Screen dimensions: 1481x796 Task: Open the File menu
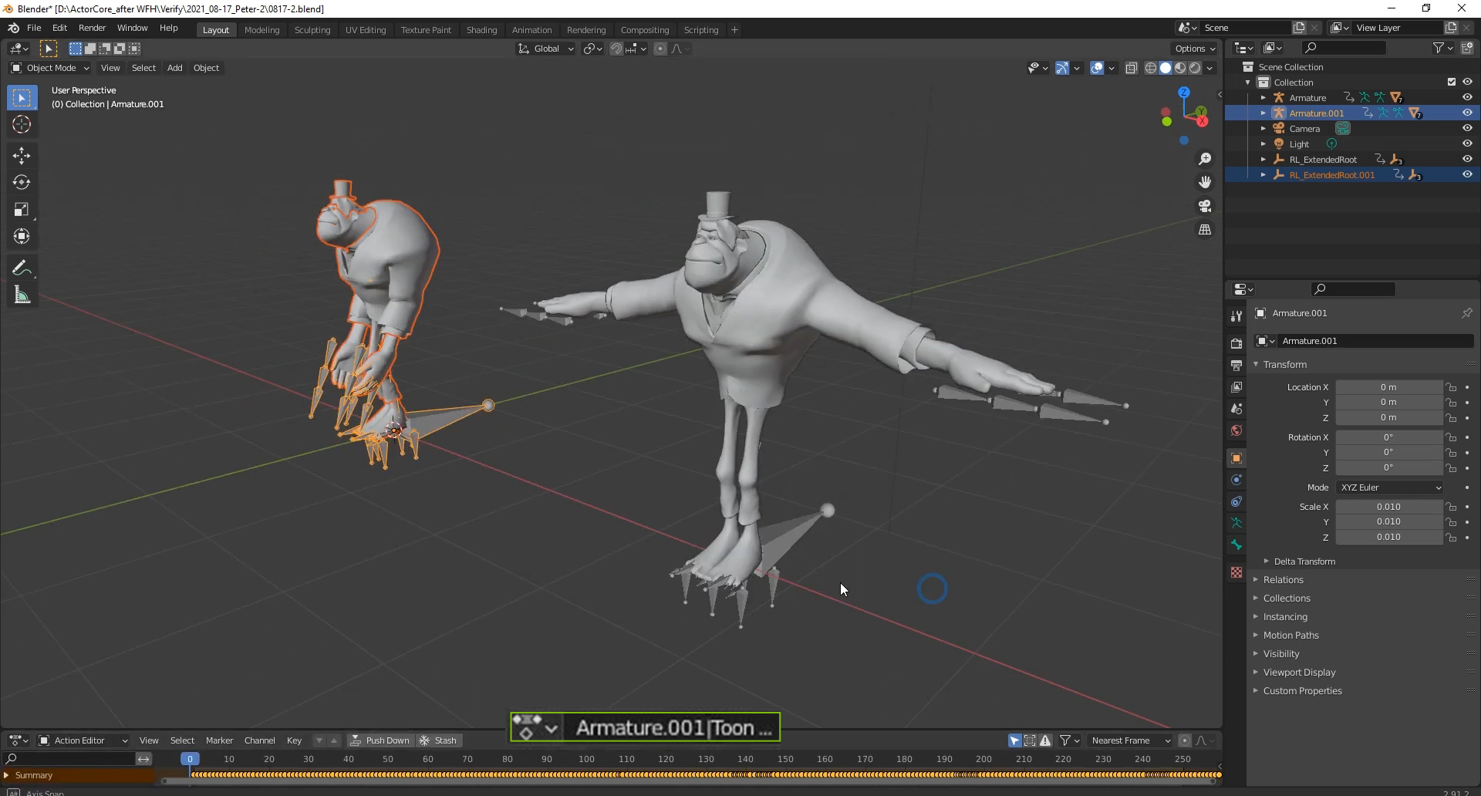click(x=34, y=28)
